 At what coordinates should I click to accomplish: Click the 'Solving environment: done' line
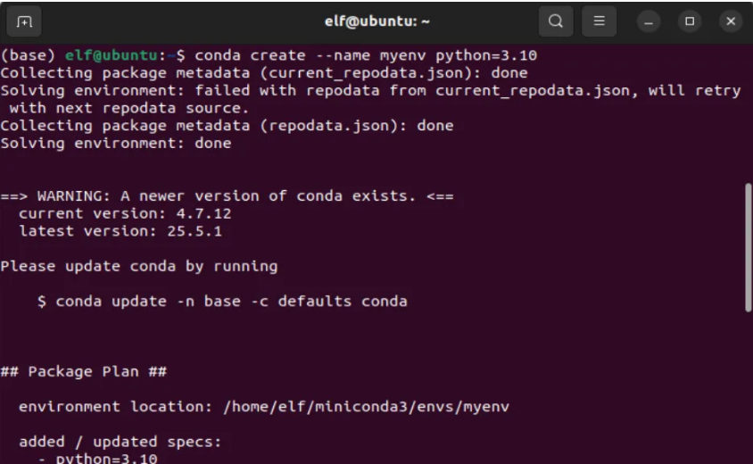coord(116,143)
